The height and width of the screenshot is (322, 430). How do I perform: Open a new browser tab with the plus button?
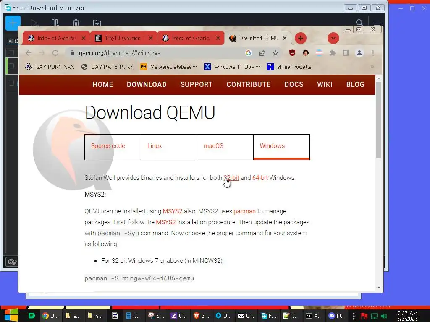pyautogui.click(x=301, y=38)
